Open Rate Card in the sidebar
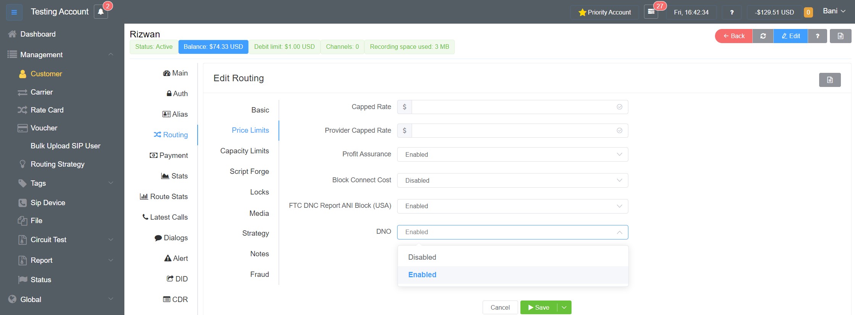This screenshot has width=855, height=315. point(47,110)
